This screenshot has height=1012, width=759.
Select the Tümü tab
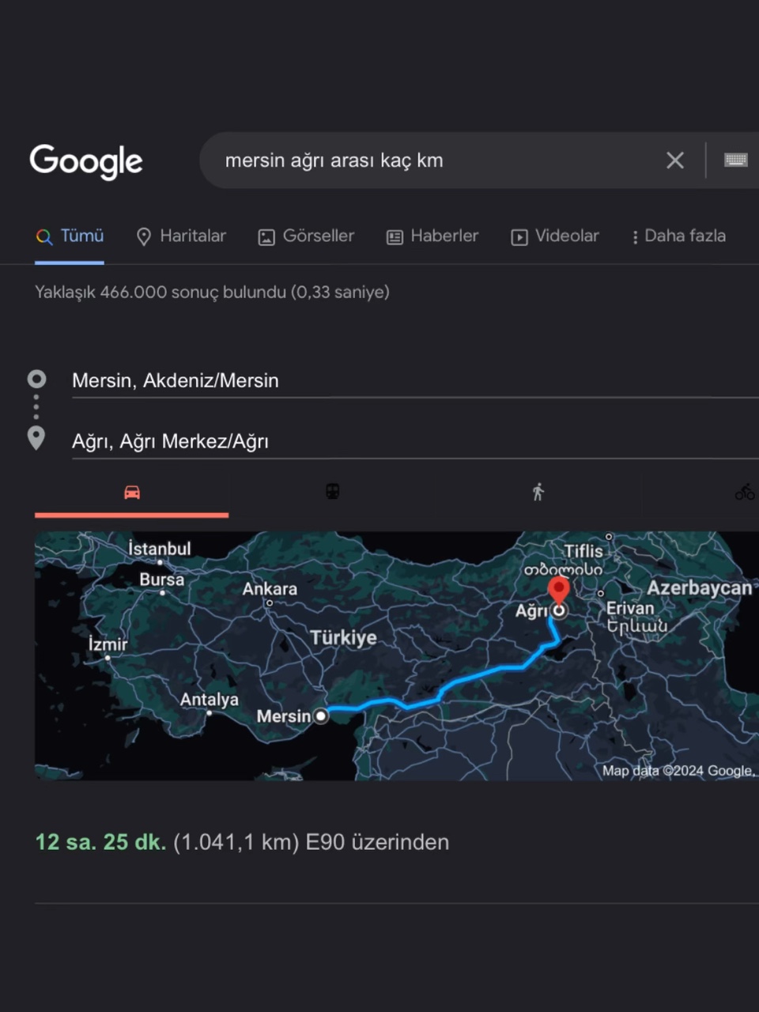point(70,236)
